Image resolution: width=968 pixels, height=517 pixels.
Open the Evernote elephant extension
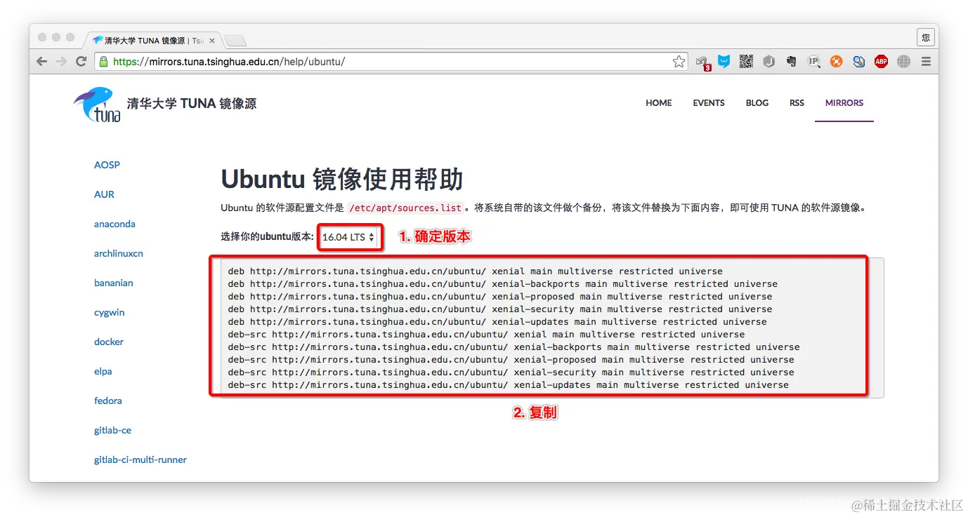[792, 62]
